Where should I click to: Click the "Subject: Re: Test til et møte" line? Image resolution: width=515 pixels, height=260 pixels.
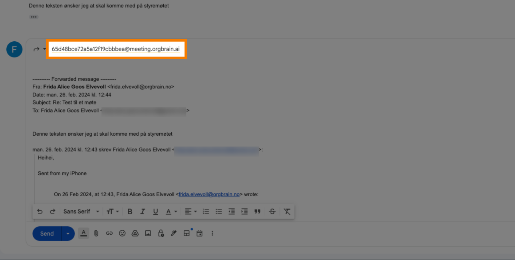click(64, 103)
